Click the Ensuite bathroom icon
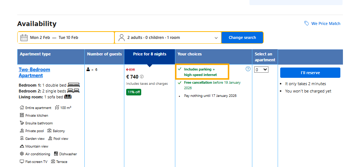Screen dimensions: 351x167 pyautogui.click(x=22, y=123)
